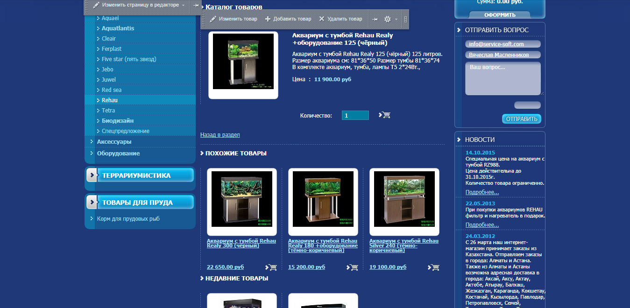The image size is (630, 308).
Task: Click the arrow icon on ТЕРРАРИУМИСТИКА header
Action: tap(92, 175)
